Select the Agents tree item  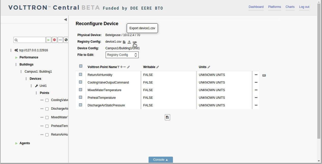coord(25,143)
